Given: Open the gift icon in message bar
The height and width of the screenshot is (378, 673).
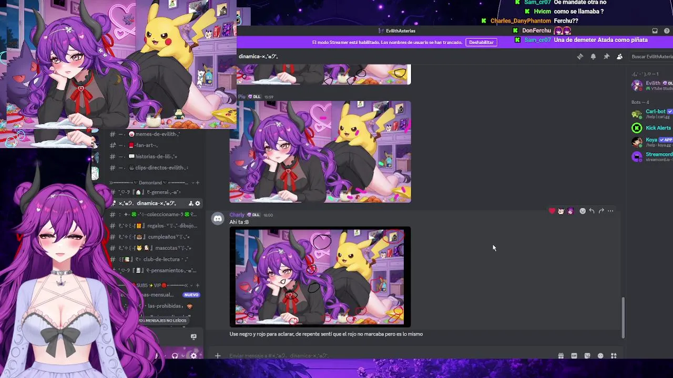Looking at the screenshot, I should click(x=561, y=356).
